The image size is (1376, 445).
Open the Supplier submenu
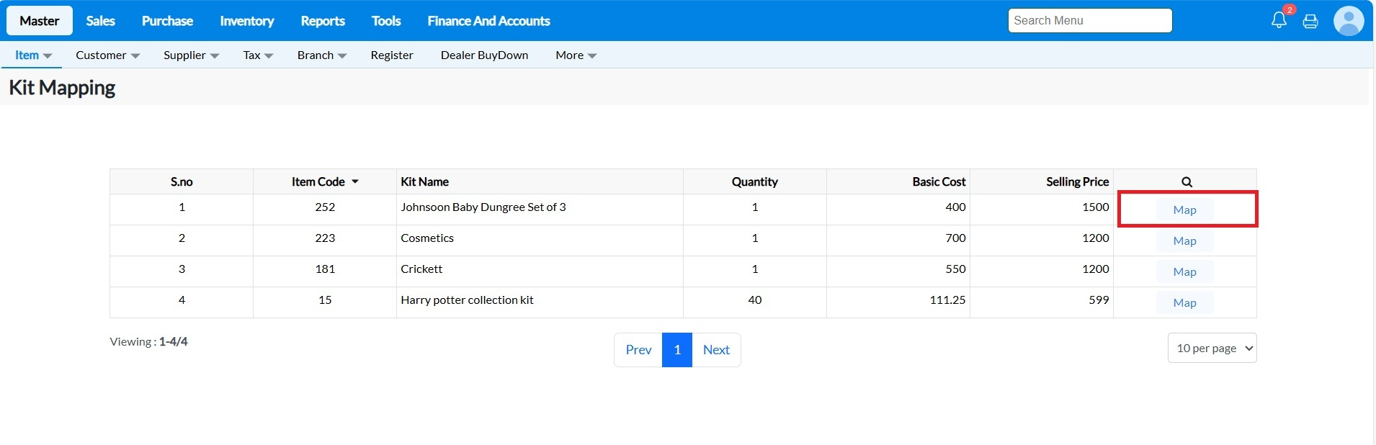(x=191, y=55)
